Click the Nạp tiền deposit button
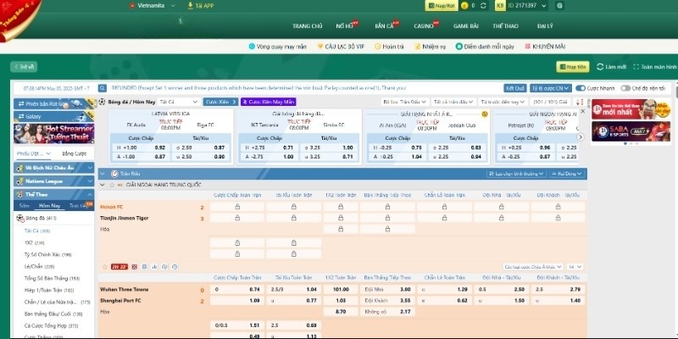Screen dimensions: 678x339 tap(572, 66)
